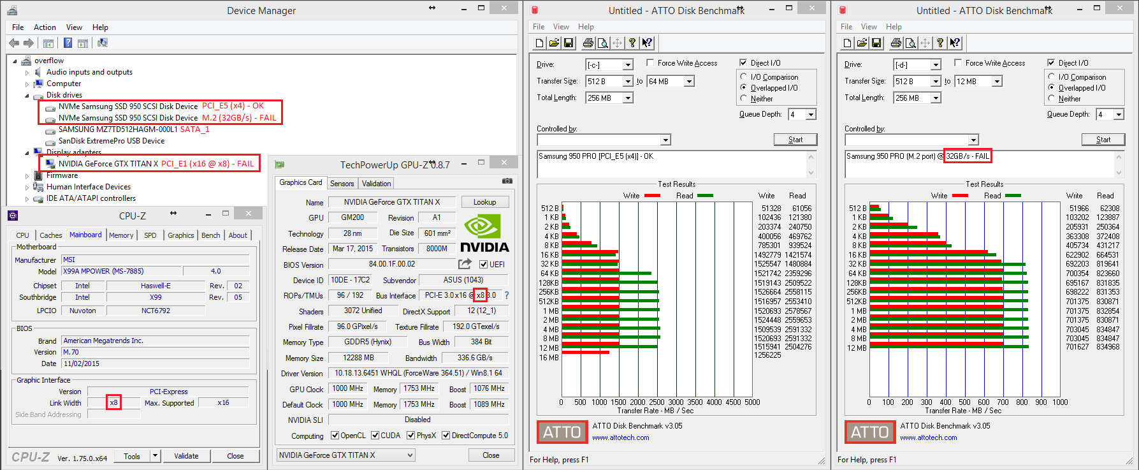This screenshot has height=470, width=1139.
Task: Select NVIDIA GeForce GTX TITAN X in Device Manager
Action: tap(108, 163)
